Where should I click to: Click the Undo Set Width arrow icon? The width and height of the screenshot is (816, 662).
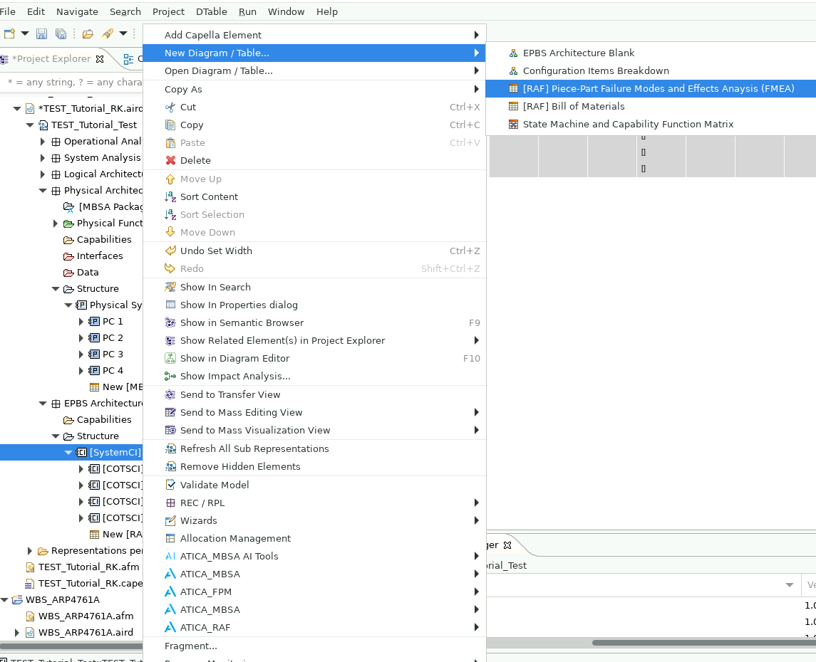[x=170, y=251]
